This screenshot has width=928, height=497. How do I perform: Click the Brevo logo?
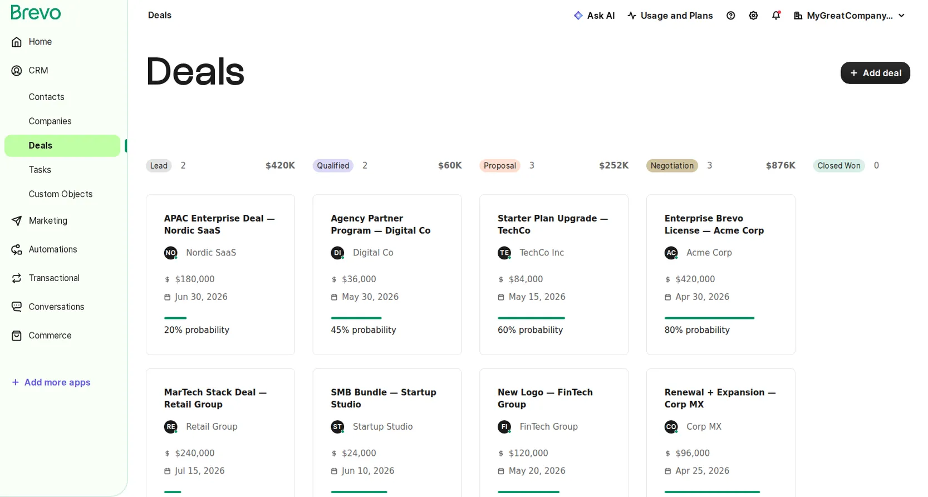36,12
